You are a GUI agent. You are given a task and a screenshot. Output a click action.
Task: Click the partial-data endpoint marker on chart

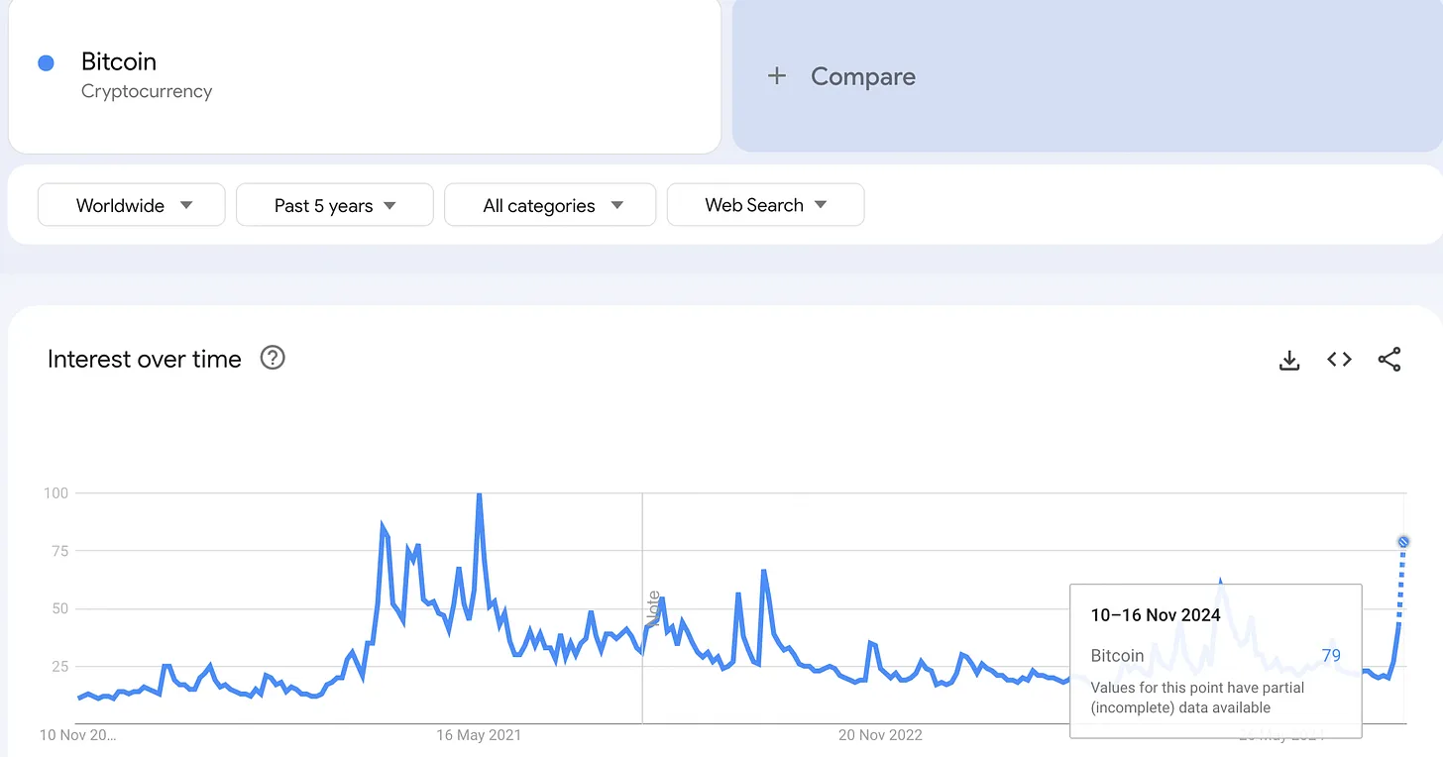[1403, 542]
